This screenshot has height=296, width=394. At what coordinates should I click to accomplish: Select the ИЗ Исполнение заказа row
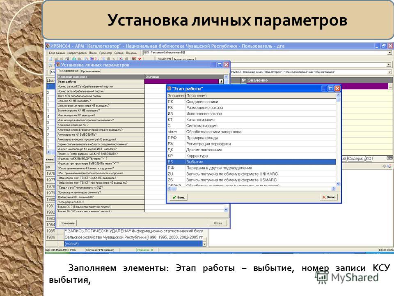[251, 114]
